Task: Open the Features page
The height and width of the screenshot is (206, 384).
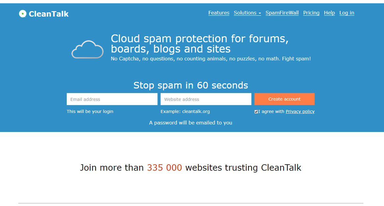Action: (x=219, y=13)
